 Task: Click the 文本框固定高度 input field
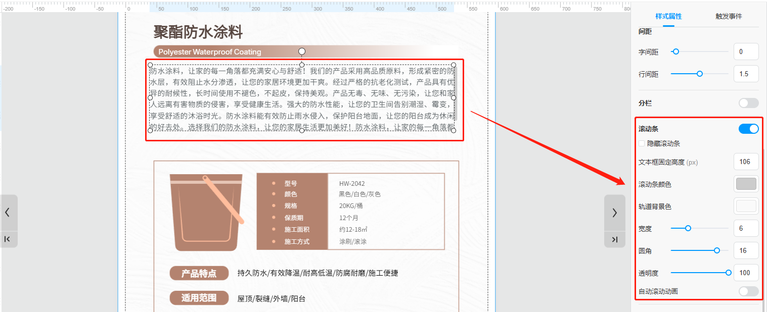(x=746, y=162)
